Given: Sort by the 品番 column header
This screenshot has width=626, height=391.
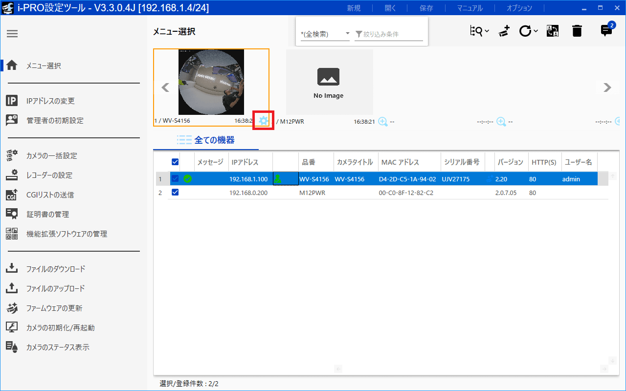Looking at the screenshot, I should point(315,162).
